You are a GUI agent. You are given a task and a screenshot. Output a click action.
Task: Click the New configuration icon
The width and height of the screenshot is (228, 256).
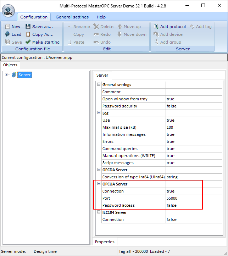pyautogui.click(x=7, y=27)
